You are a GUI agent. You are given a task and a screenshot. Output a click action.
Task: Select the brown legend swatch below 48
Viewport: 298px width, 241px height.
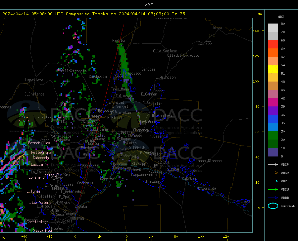pyautogui.click(x=273, y=86)
